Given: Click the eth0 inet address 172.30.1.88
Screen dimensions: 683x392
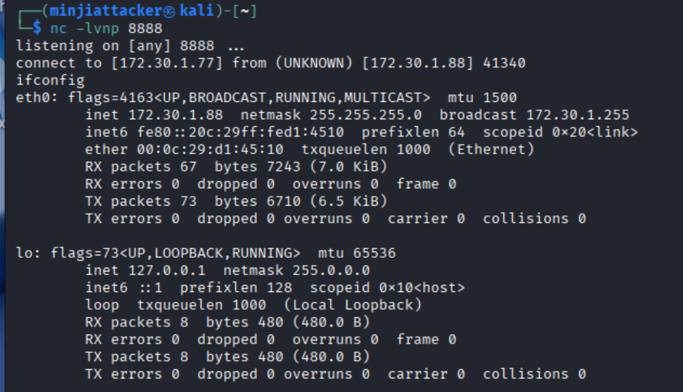Looking at the screenshot, I should click(176, 115).
